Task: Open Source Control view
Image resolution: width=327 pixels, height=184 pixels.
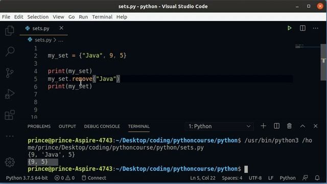Action: point(10,73)
